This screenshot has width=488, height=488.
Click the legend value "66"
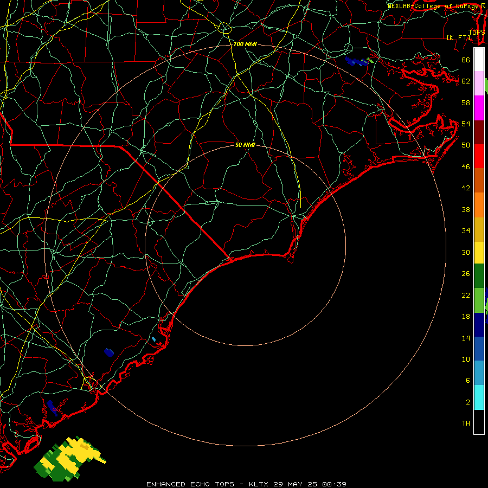pos(466,60)
